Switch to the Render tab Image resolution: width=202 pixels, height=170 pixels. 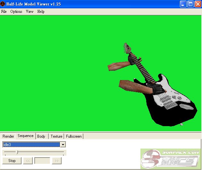[8, 136]
